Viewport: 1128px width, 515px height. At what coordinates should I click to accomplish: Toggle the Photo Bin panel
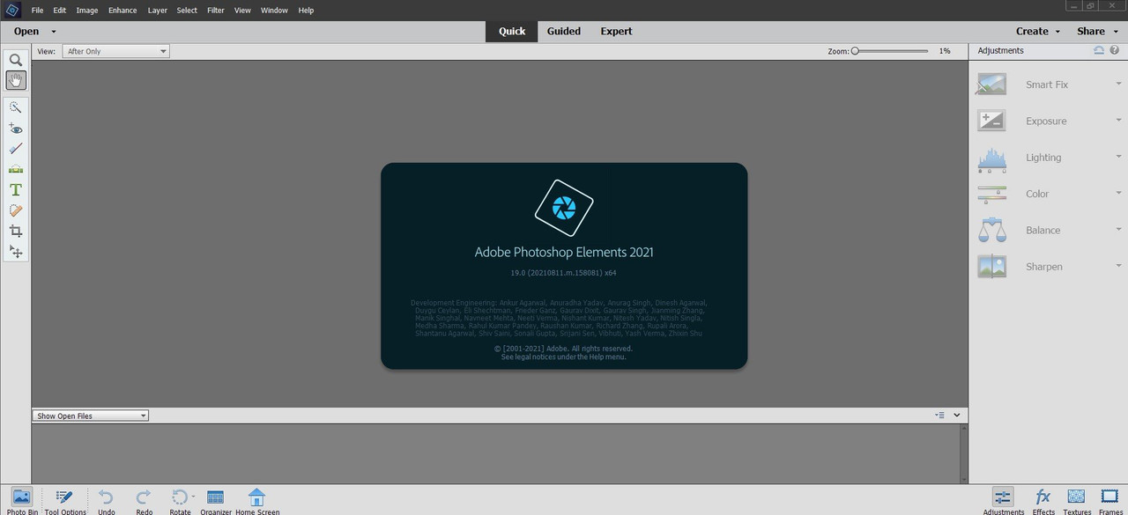pyautogui.click(x=22, y=501)
